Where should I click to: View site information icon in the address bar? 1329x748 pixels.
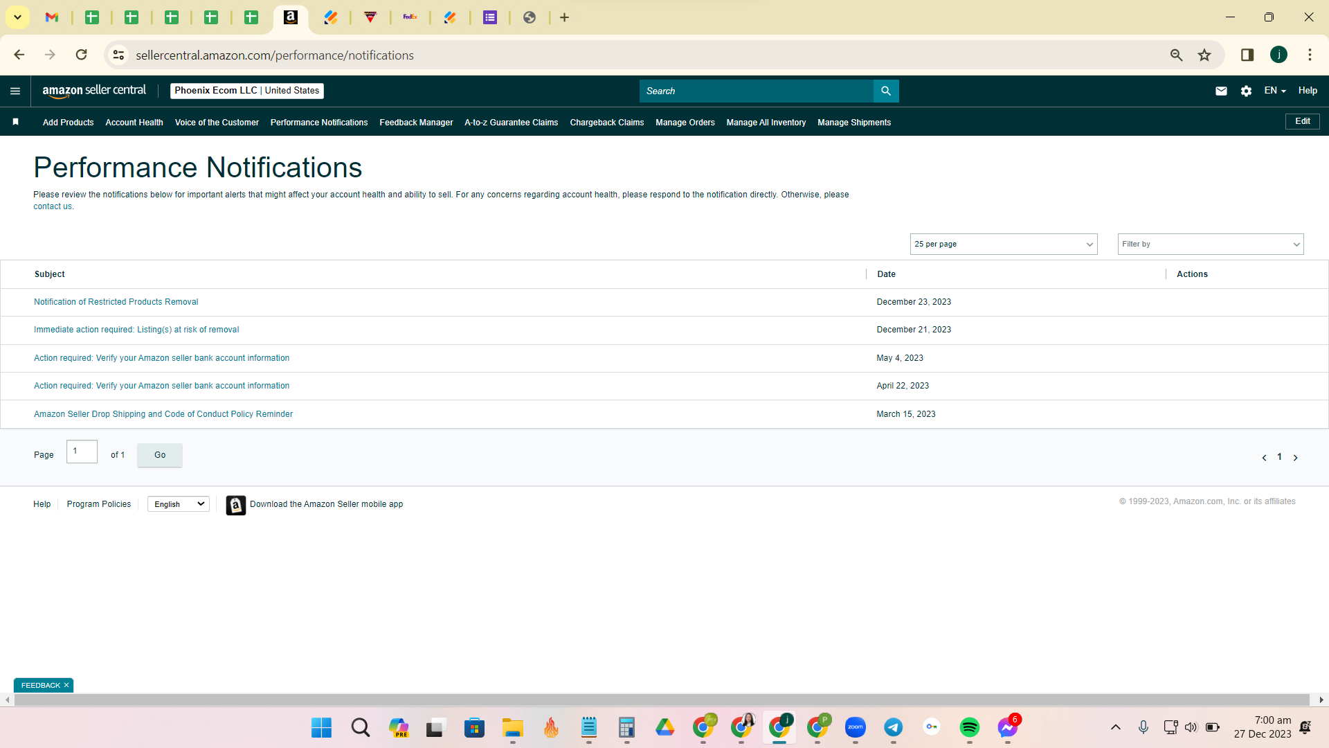point(119,55)
